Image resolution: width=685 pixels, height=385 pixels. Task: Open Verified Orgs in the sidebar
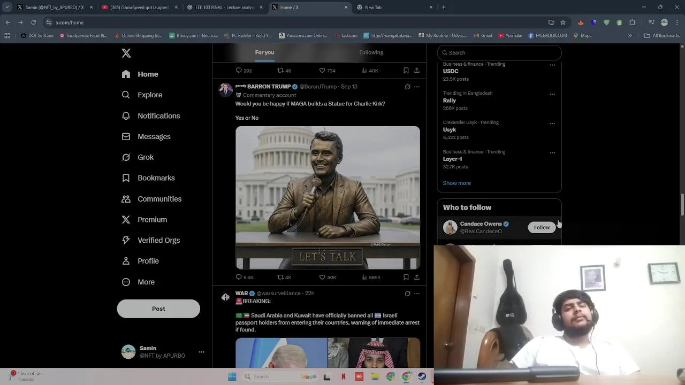(x=150, y=240)
